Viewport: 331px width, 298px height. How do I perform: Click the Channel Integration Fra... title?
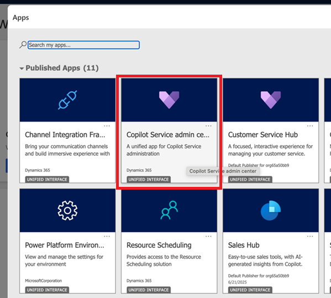(x=65, y=135)
